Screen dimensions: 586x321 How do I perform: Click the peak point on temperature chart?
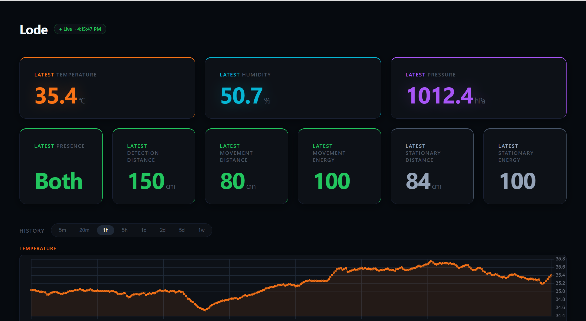[431, 261]
